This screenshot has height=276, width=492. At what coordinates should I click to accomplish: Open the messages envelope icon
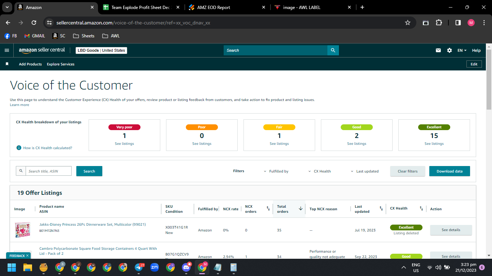[438, 50]
